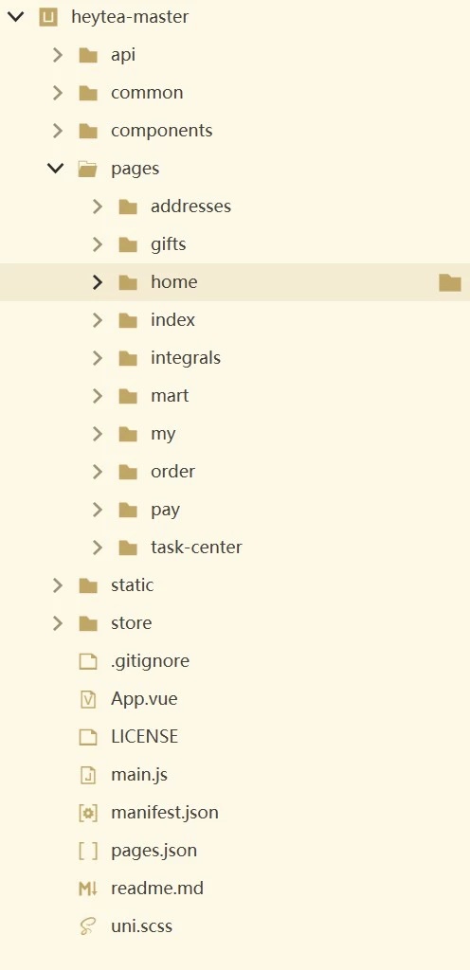Screen dimensions: 470x970
Task: Select the addresses folder
Action: [191, 206]
